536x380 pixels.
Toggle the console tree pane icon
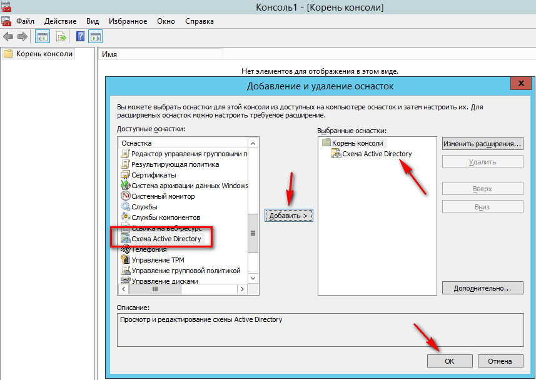tap(43, 37)
